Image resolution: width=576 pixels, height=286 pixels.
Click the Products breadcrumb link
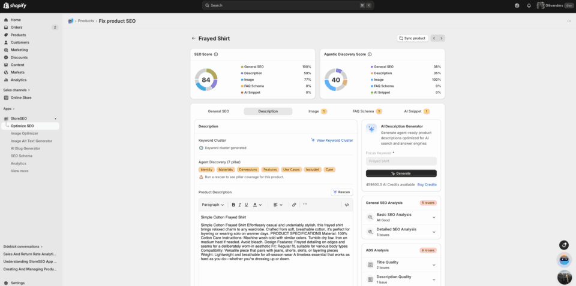pyautogui.click(x=86, y=21)
